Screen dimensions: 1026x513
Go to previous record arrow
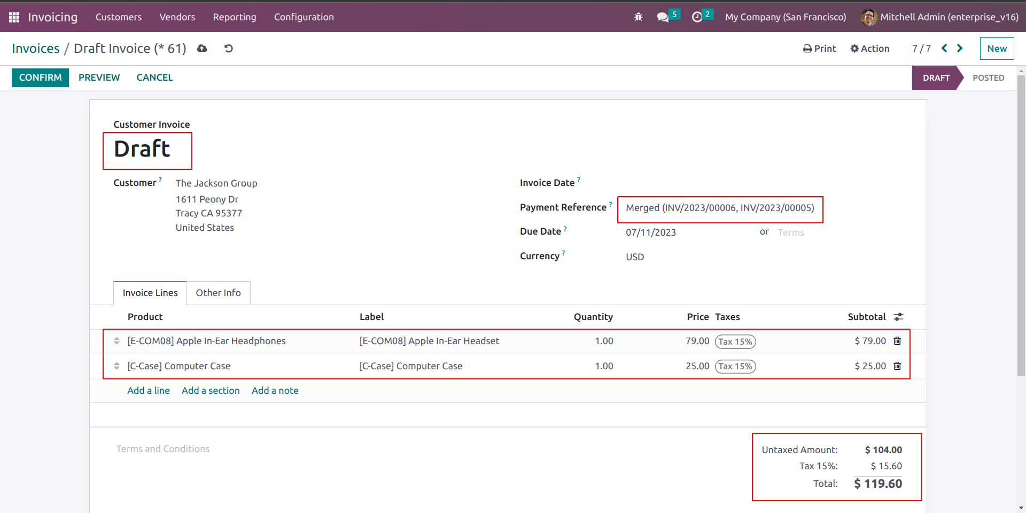pos(944,48)
